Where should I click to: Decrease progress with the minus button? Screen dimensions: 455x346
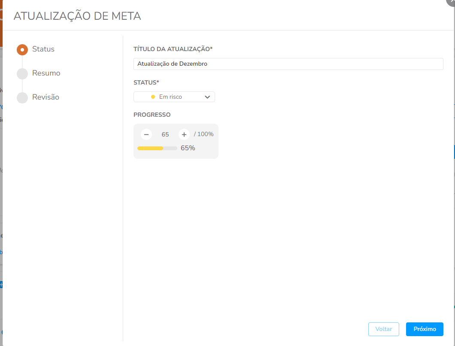point(146,134)
